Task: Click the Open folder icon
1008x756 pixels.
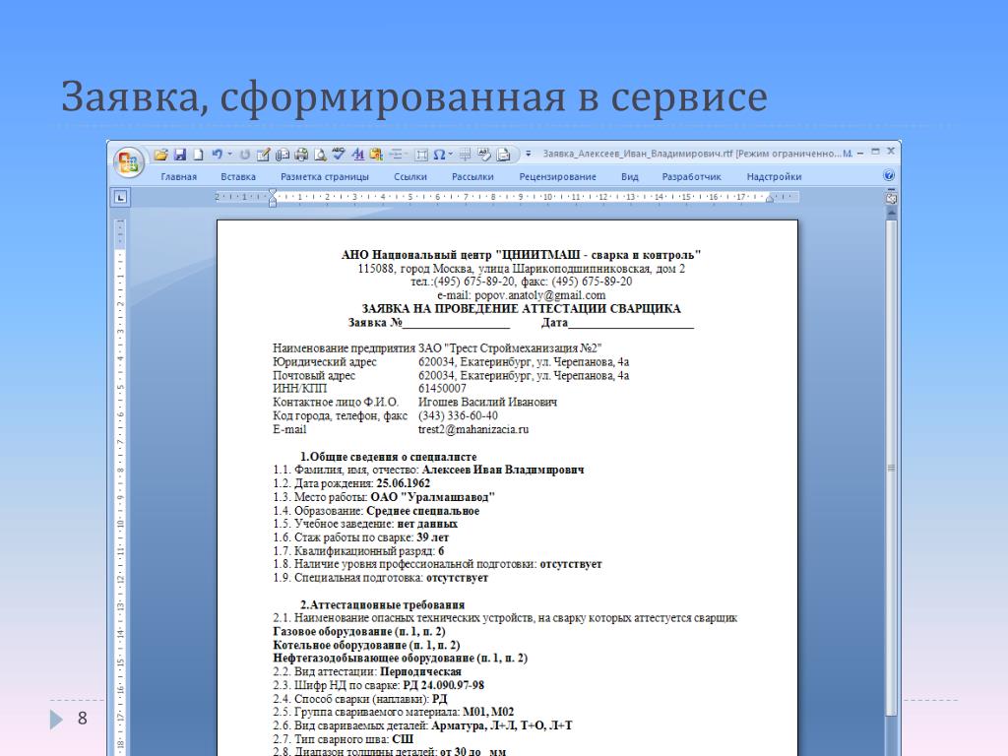Action: coord(160,155)
